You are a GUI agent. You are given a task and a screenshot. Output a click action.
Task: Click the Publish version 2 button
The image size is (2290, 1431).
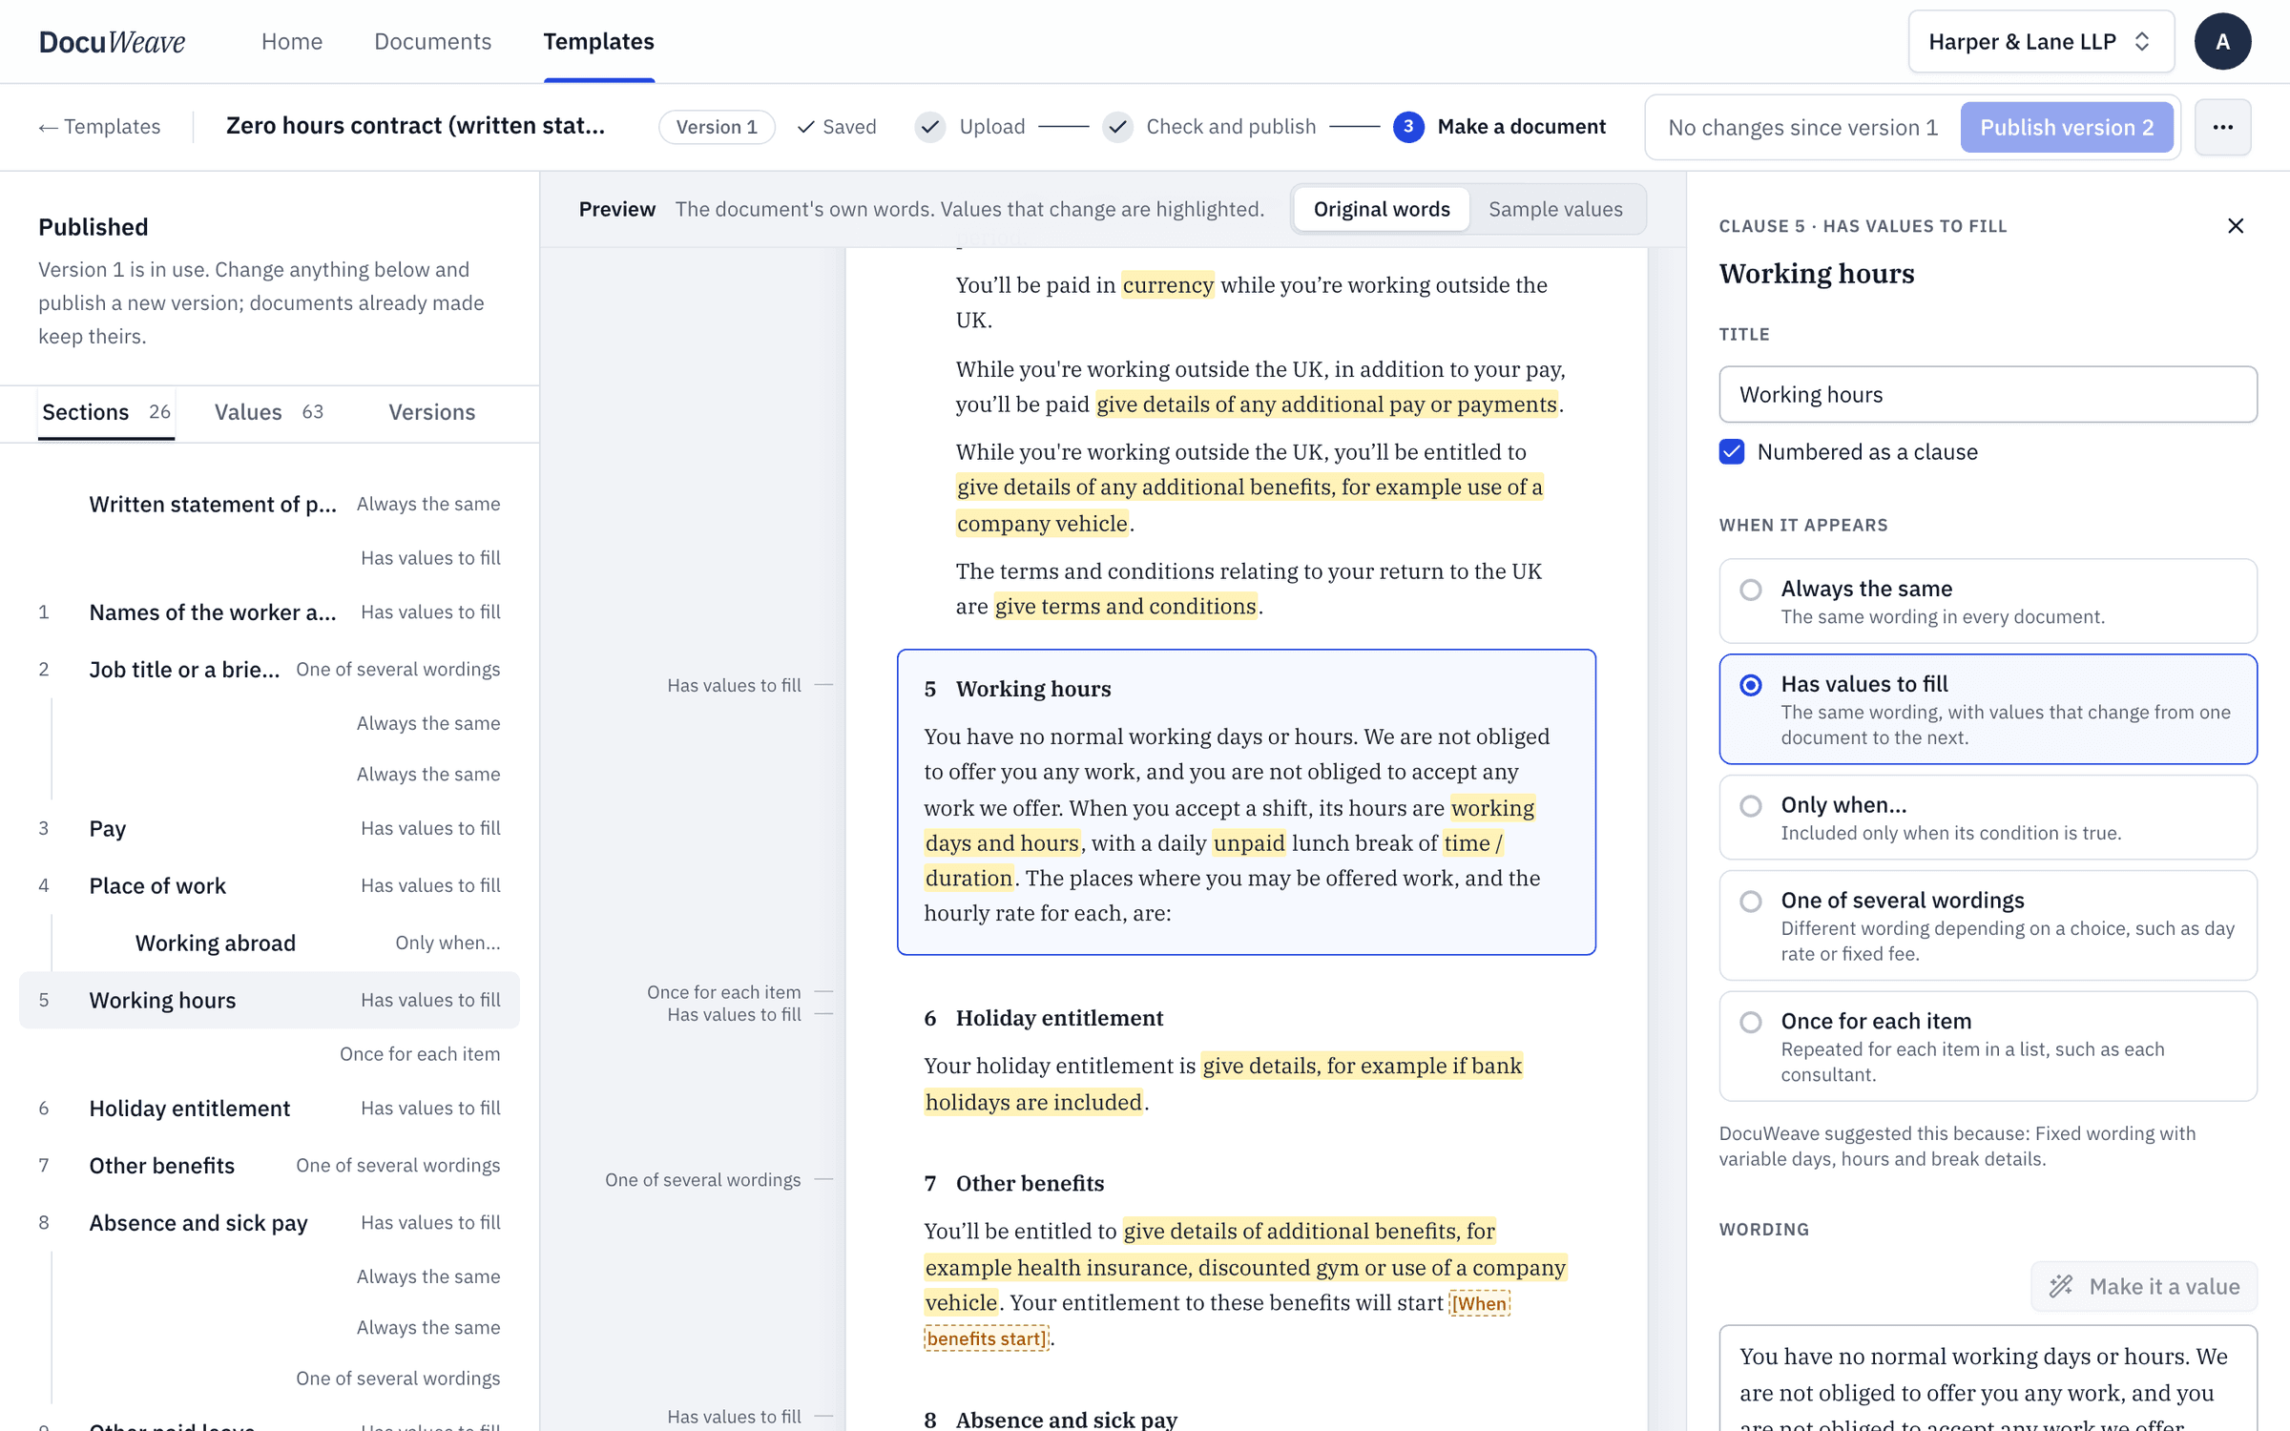2066,127
